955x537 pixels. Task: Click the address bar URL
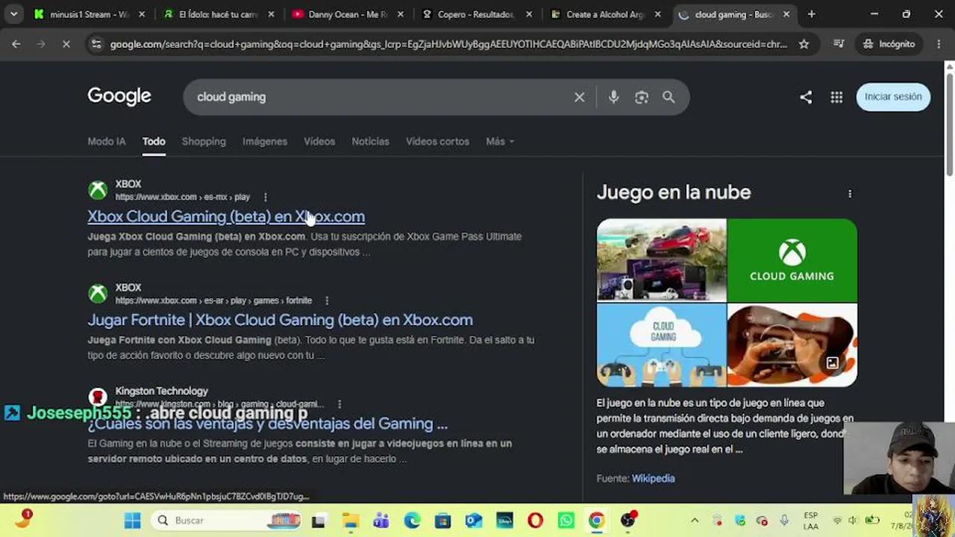pos(448,44)
